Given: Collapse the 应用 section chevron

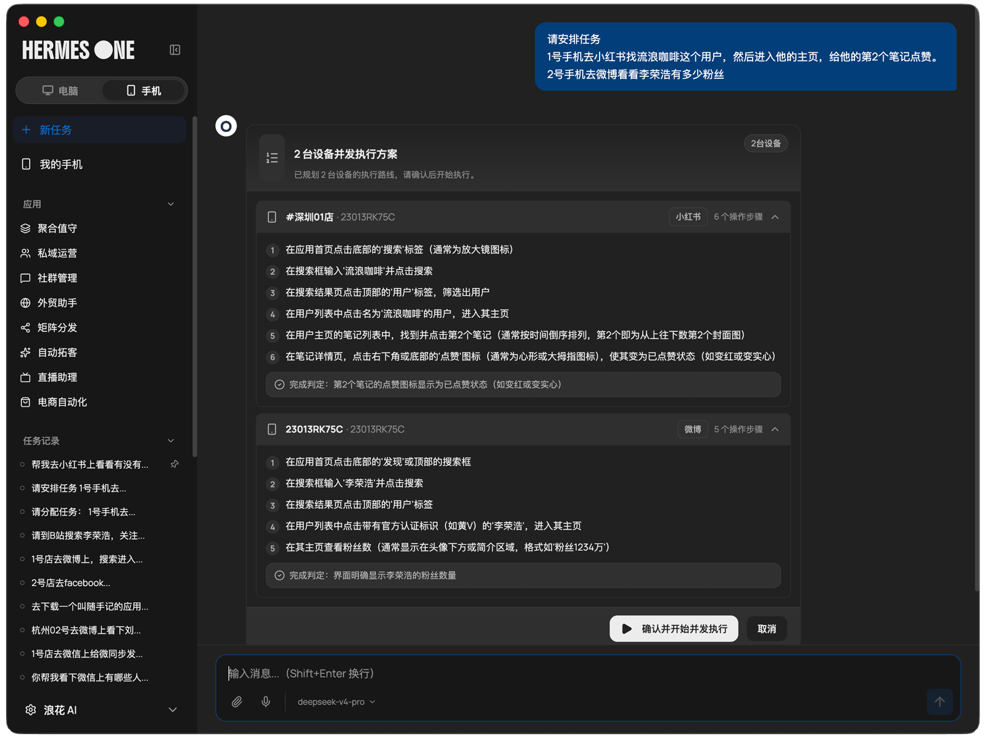Looking at the screenshot, I should pyautogui.click(x=171, y=204).
